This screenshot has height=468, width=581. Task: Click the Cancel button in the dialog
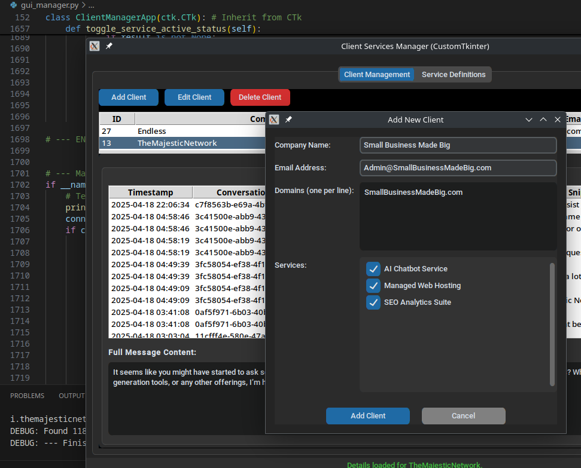pyautogui.click(x=463, y=416)
